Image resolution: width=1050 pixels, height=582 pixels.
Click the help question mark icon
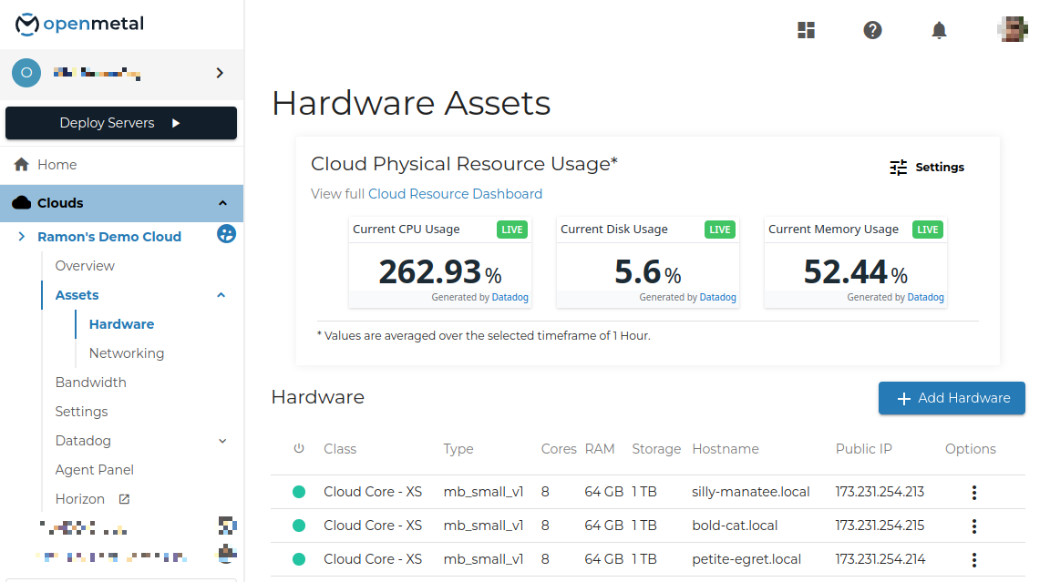pyautogui.click(x=872, y=30)
